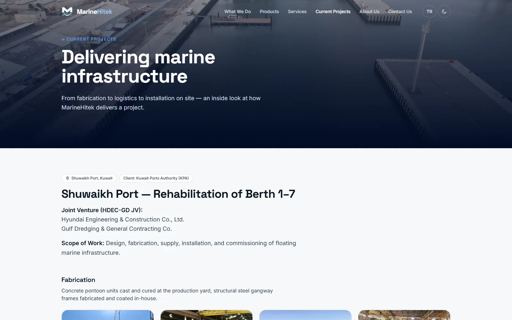Click the Hyundai Engineering & Construction text

[x=123, y=220]
